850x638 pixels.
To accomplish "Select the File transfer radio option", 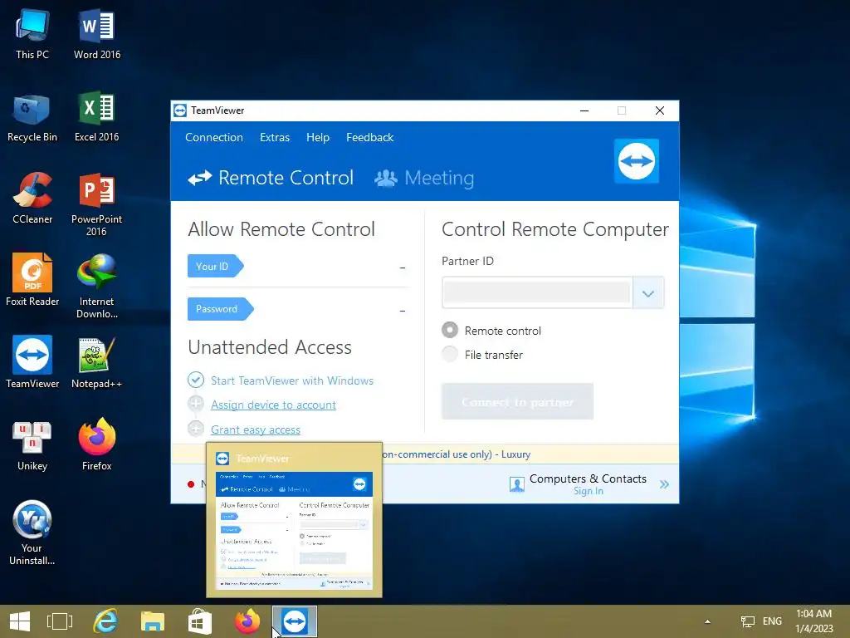I will point(449,354).
